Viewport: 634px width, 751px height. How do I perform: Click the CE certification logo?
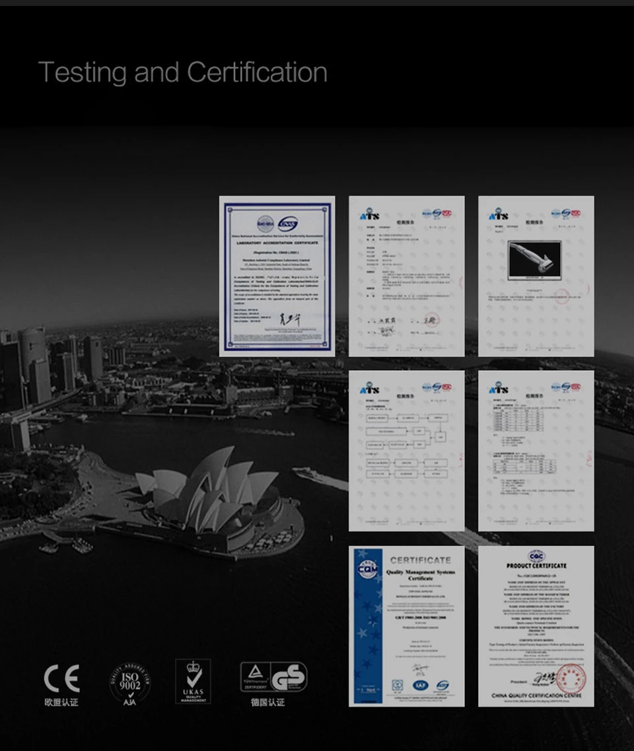pyautogui.click(x=61, y=678)
